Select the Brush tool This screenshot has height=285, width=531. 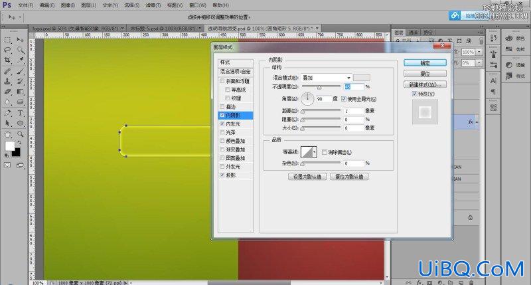pyautogui.click(x=20, y=72)
